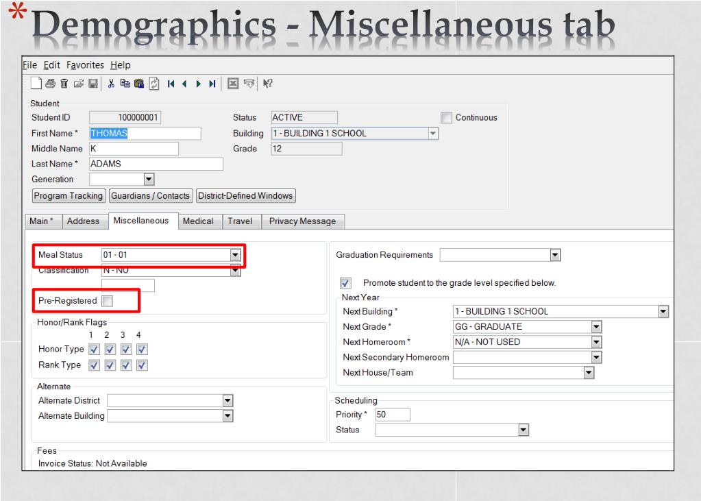Click the Open folder toolbar icon
The image size is (701, 501).
click(x=79, y=83)
